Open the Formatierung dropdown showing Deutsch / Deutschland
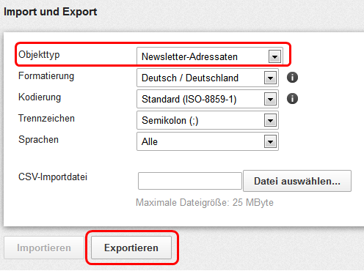The height and width of the screenshot is (271, 364). (x=208, y=78)
